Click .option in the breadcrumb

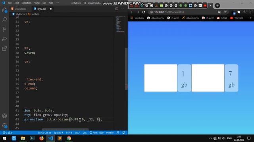pyautogui.click(x=35, y=14)
